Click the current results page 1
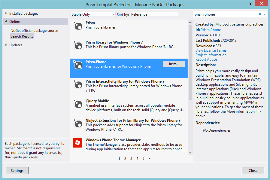Viewport: 270px width, 180px height. click(119, 159)
